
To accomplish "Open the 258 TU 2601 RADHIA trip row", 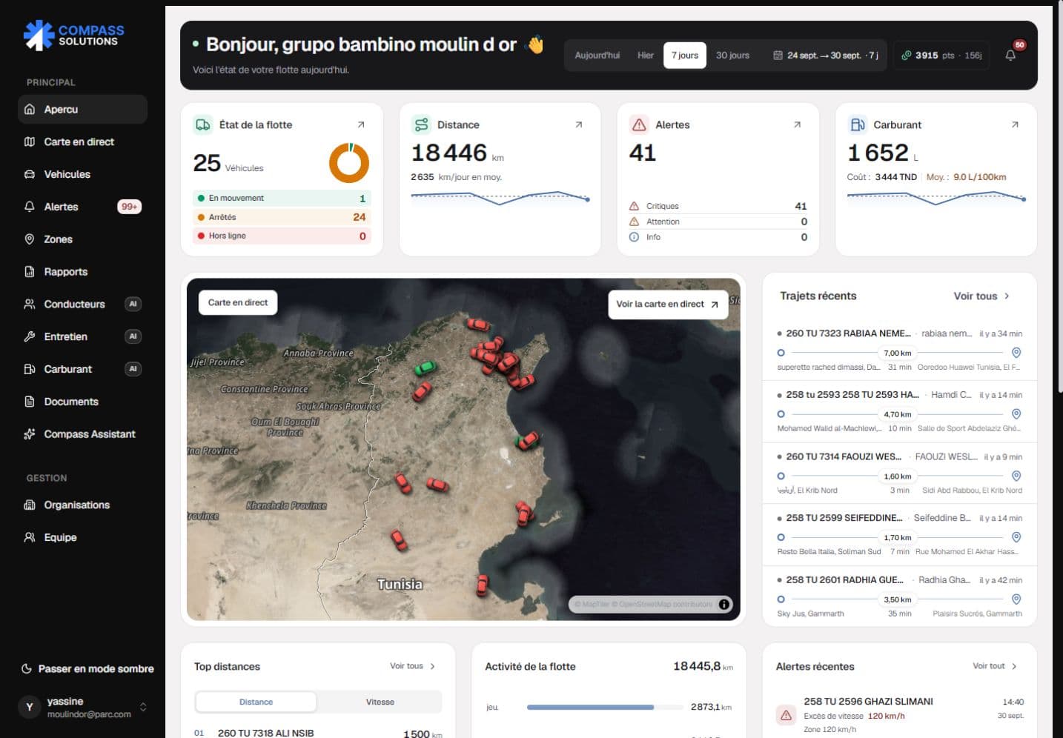I will pyautogui.click(x=899, y=596).
